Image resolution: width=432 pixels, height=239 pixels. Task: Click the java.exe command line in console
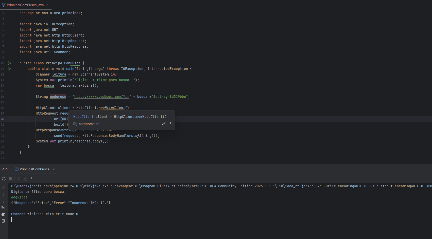221,186
